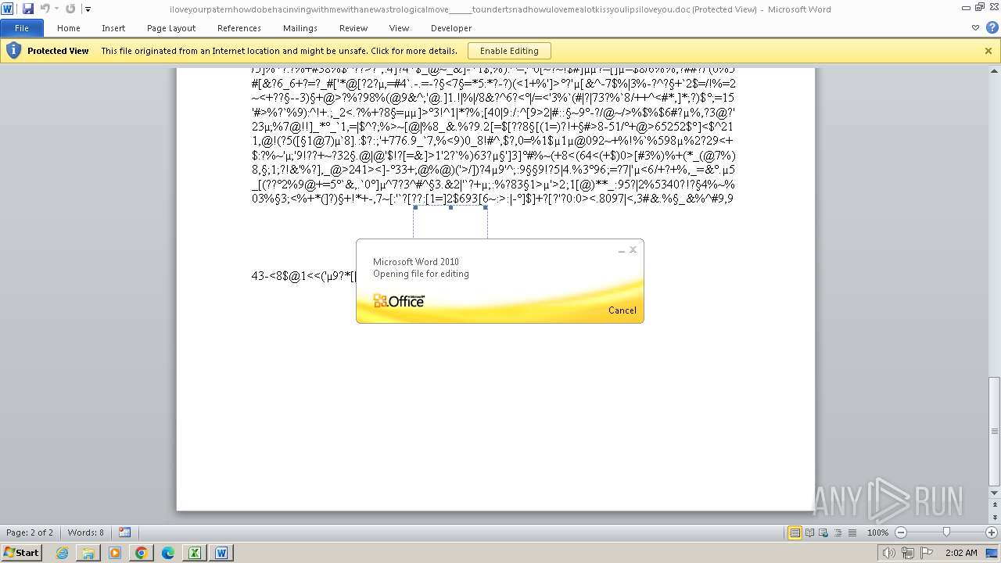Open File Explorer from taskbar
The width and height of the screenshot is (1001, 563).
coord(88,553)
